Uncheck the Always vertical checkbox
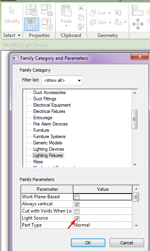Viewport: 150px width, 251px height. pos(77,204)
